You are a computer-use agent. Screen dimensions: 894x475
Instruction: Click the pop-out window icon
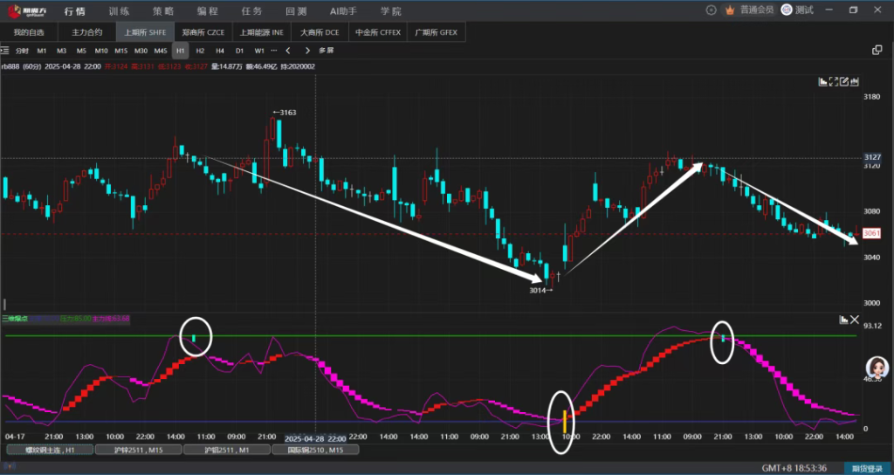point(877,51)
